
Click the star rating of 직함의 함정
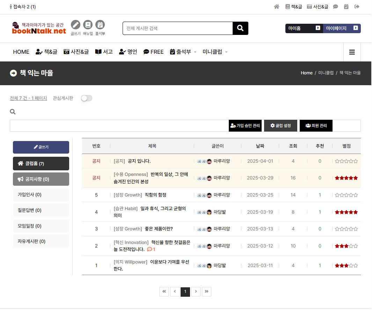(346, 195)
